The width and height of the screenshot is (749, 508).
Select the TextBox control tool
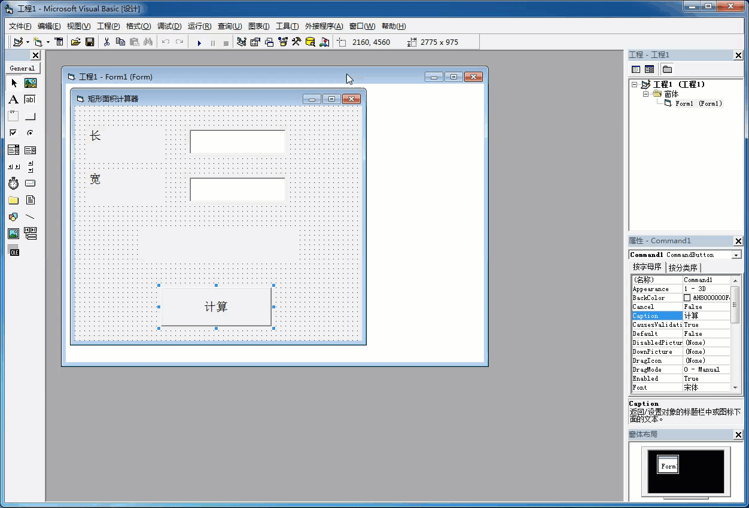31,100
